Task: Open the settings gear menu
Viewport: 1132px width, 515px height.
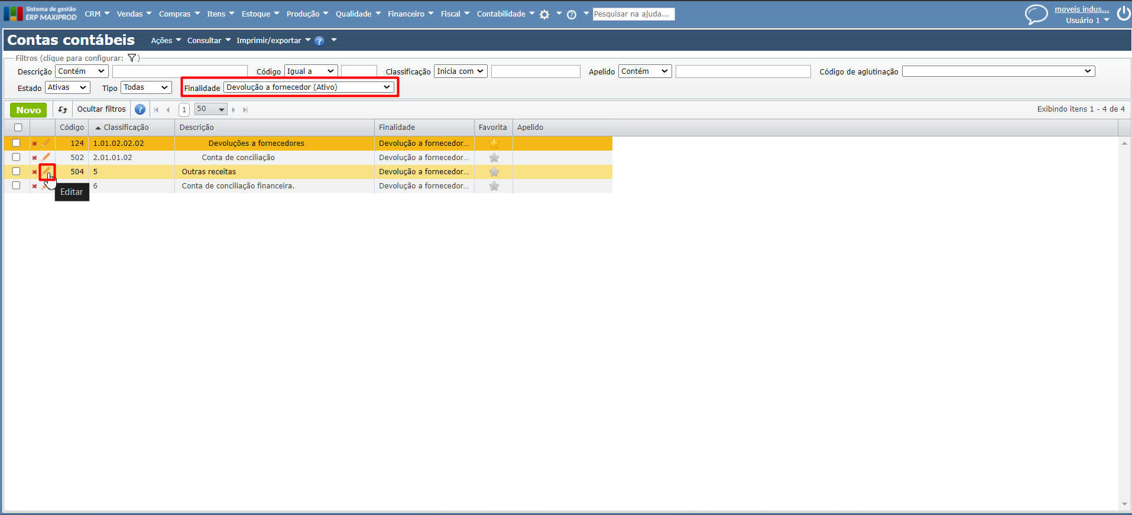Action: [544, 15]
